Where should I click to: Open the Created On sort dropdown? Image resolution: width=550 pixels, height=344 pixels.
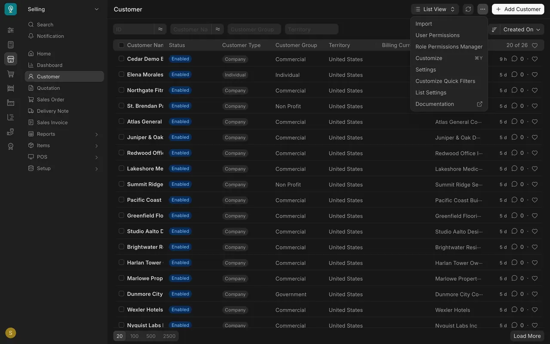[522, 29]
